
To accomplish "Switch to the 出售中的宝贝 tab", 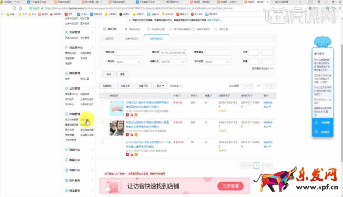I will coord(131,38).
